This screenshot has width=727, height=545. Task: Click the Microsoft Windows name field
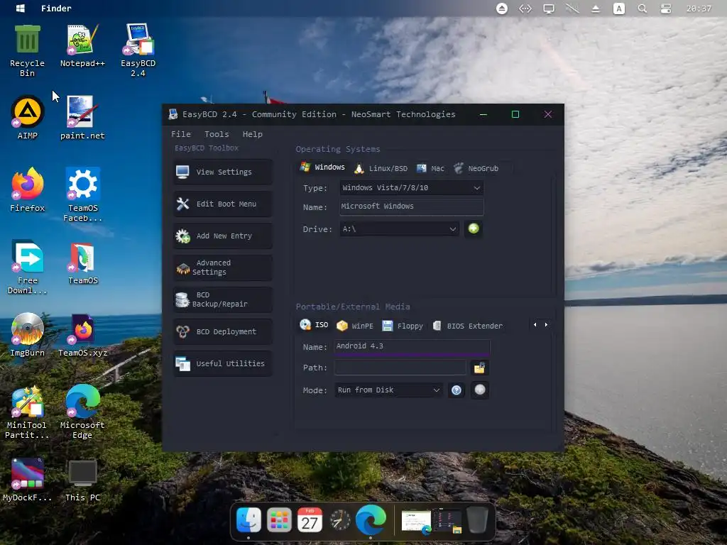(x=411, y=207)
